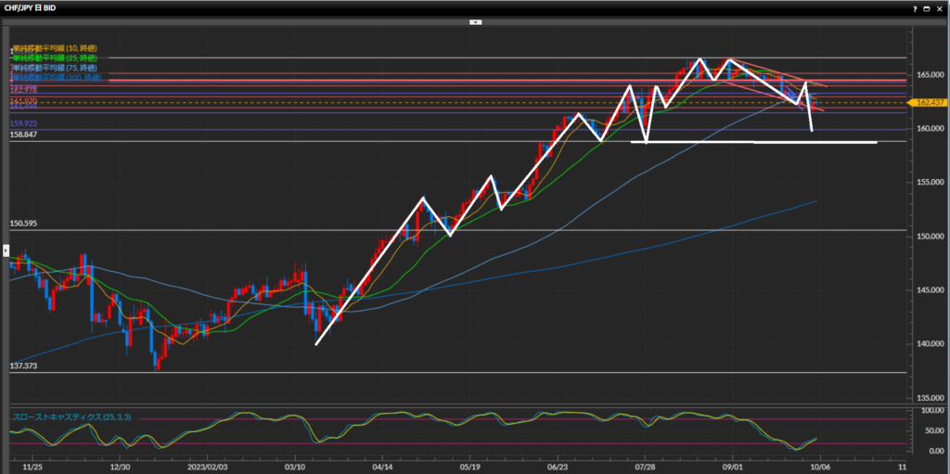
Task: Select the 10-period moving average label
Action: 54,48
